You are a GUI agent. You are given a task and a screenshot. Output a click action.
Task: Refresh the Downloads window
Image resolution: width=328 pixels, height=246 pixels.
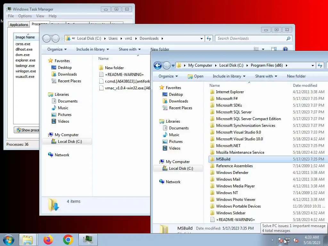click(209, 38)
